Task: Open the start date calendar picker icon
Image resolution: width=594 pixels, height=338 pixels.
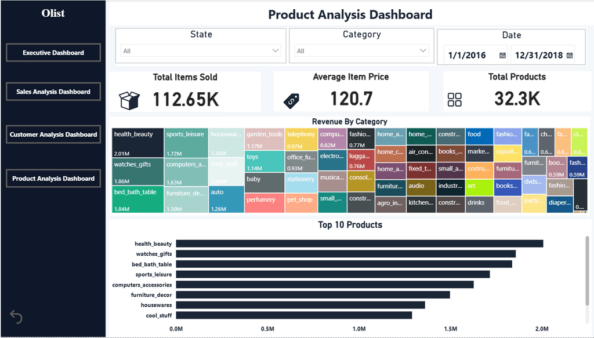Action: click(502, 55)
